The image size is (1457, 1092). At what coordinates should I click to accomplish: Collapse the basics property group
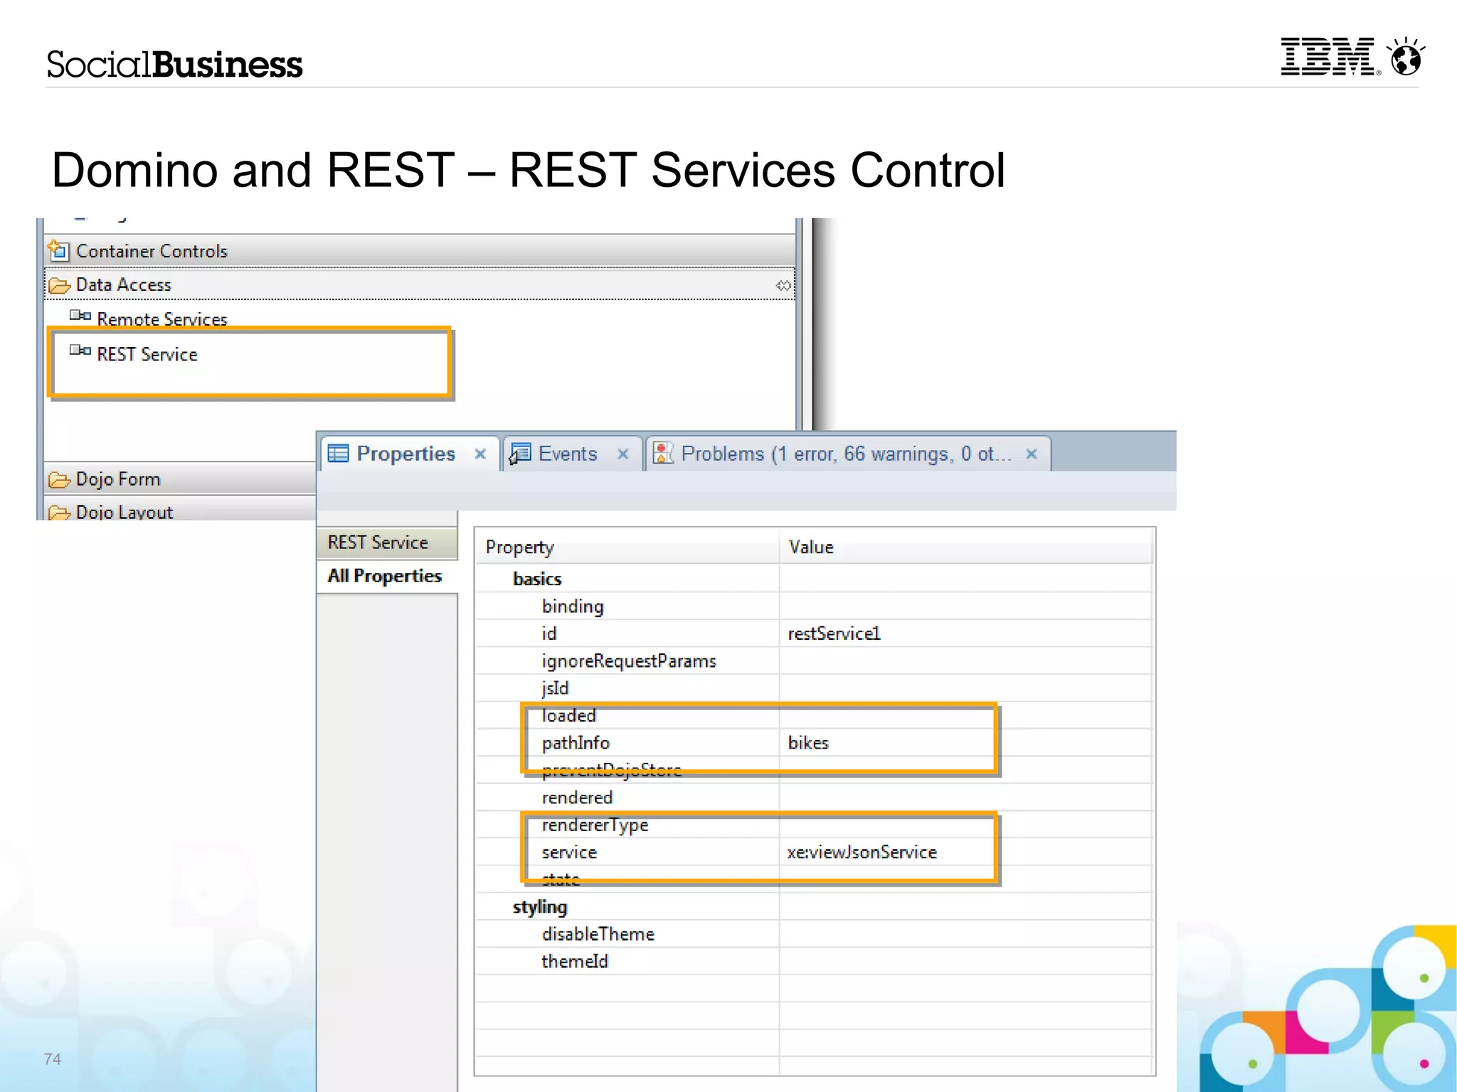pyautogui.click(x=537, y=579)
